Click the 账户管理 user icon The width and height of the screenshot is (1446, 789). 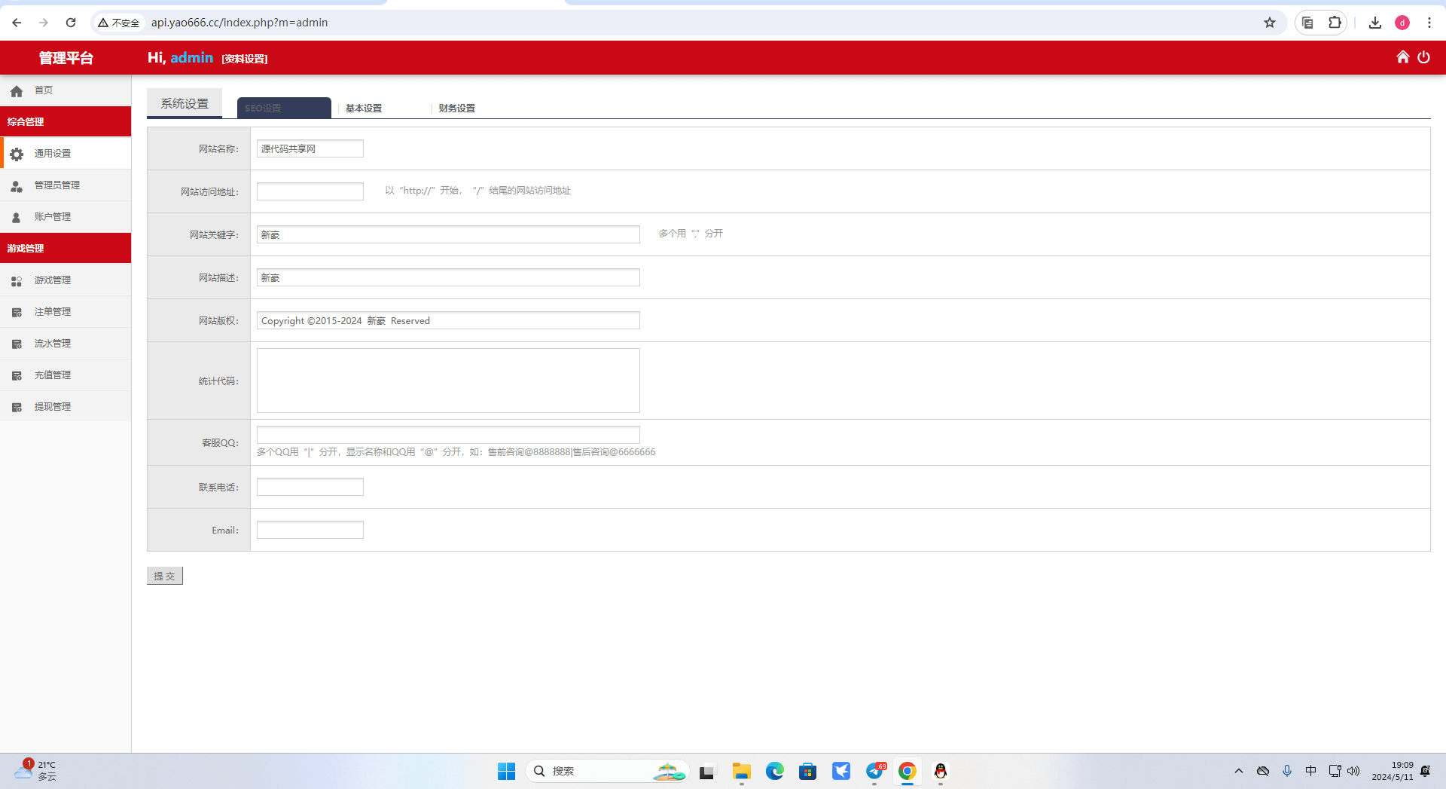[17, 217]
